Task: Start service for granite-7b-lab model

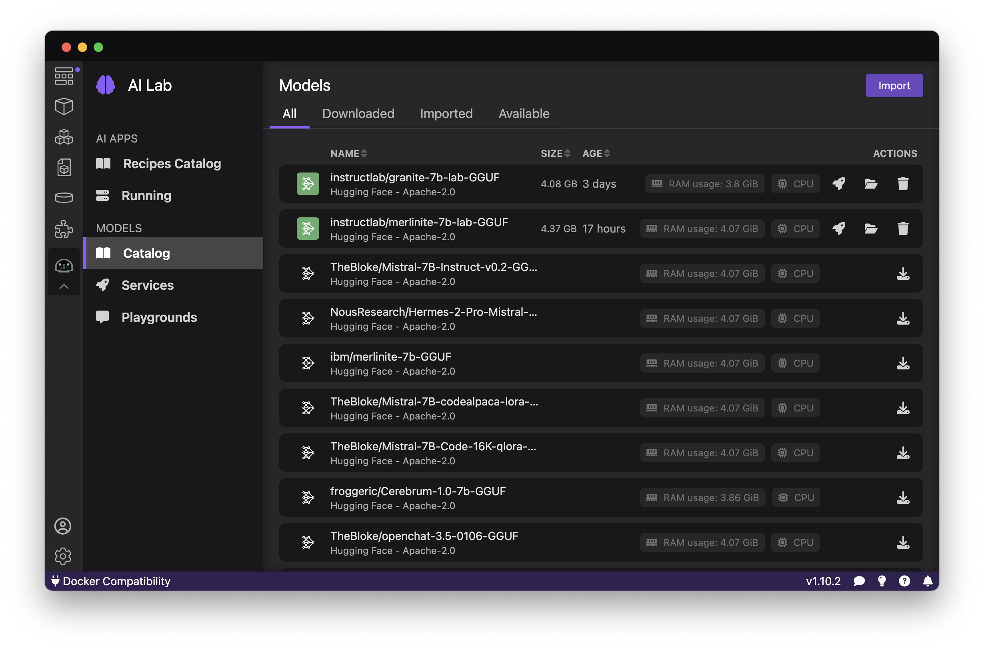Action: 838,184
